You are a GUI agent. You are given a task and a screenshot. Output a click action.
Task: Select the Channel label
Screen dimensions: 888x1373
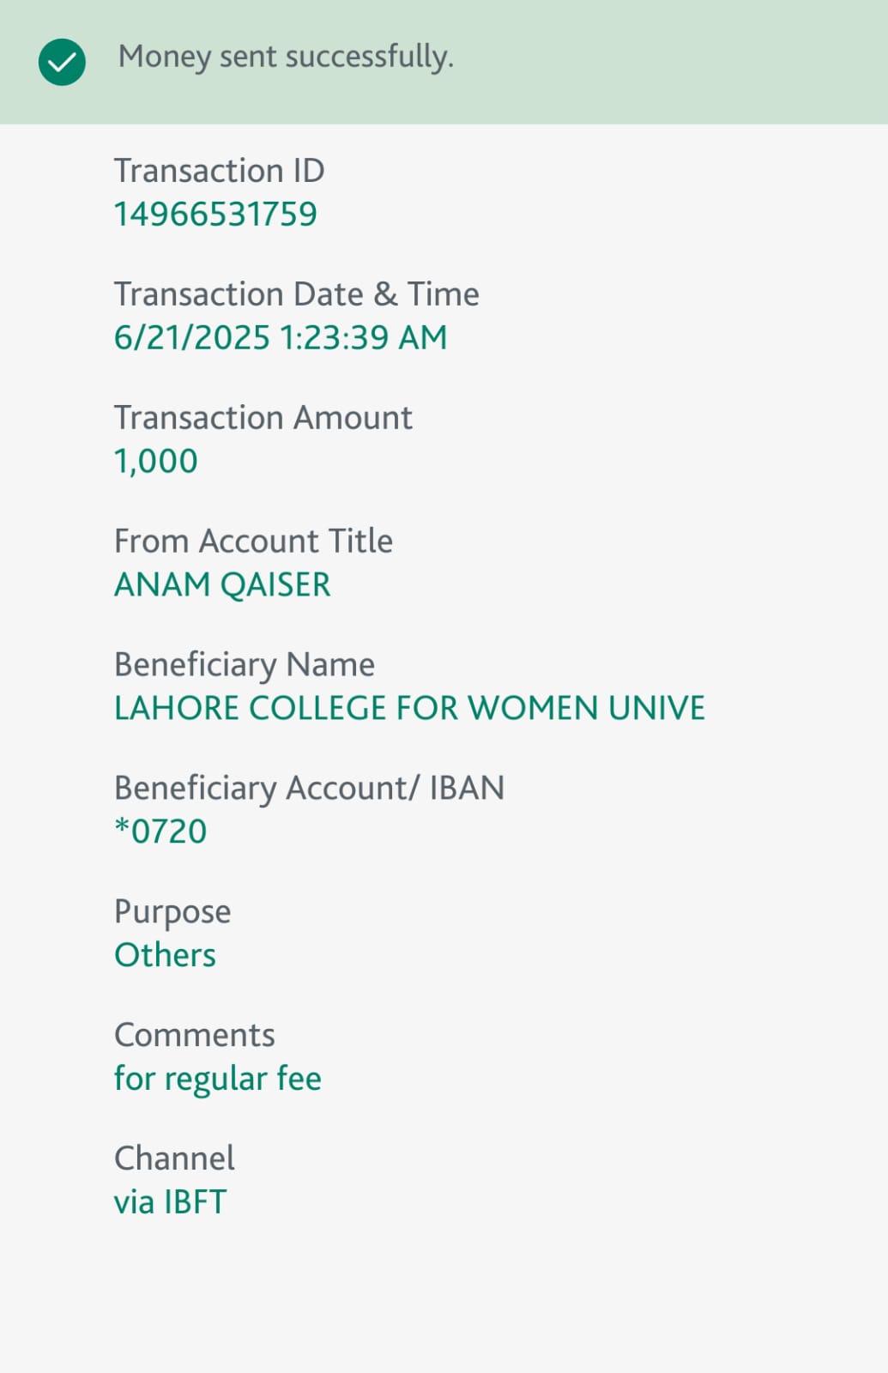[x=174, y=1158]
